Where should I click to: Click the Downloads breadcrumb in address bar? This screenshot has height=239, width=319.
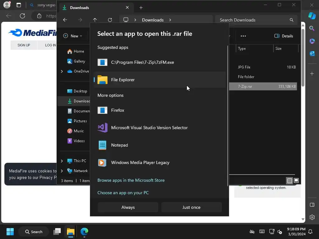pos(153,20)
